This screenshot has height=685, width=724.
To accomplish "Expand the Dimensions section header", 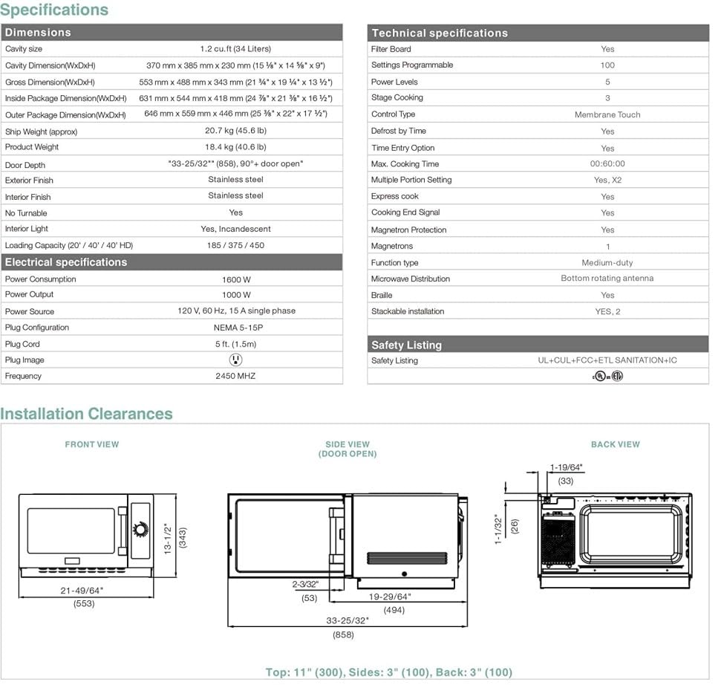I will click(37, 33).
